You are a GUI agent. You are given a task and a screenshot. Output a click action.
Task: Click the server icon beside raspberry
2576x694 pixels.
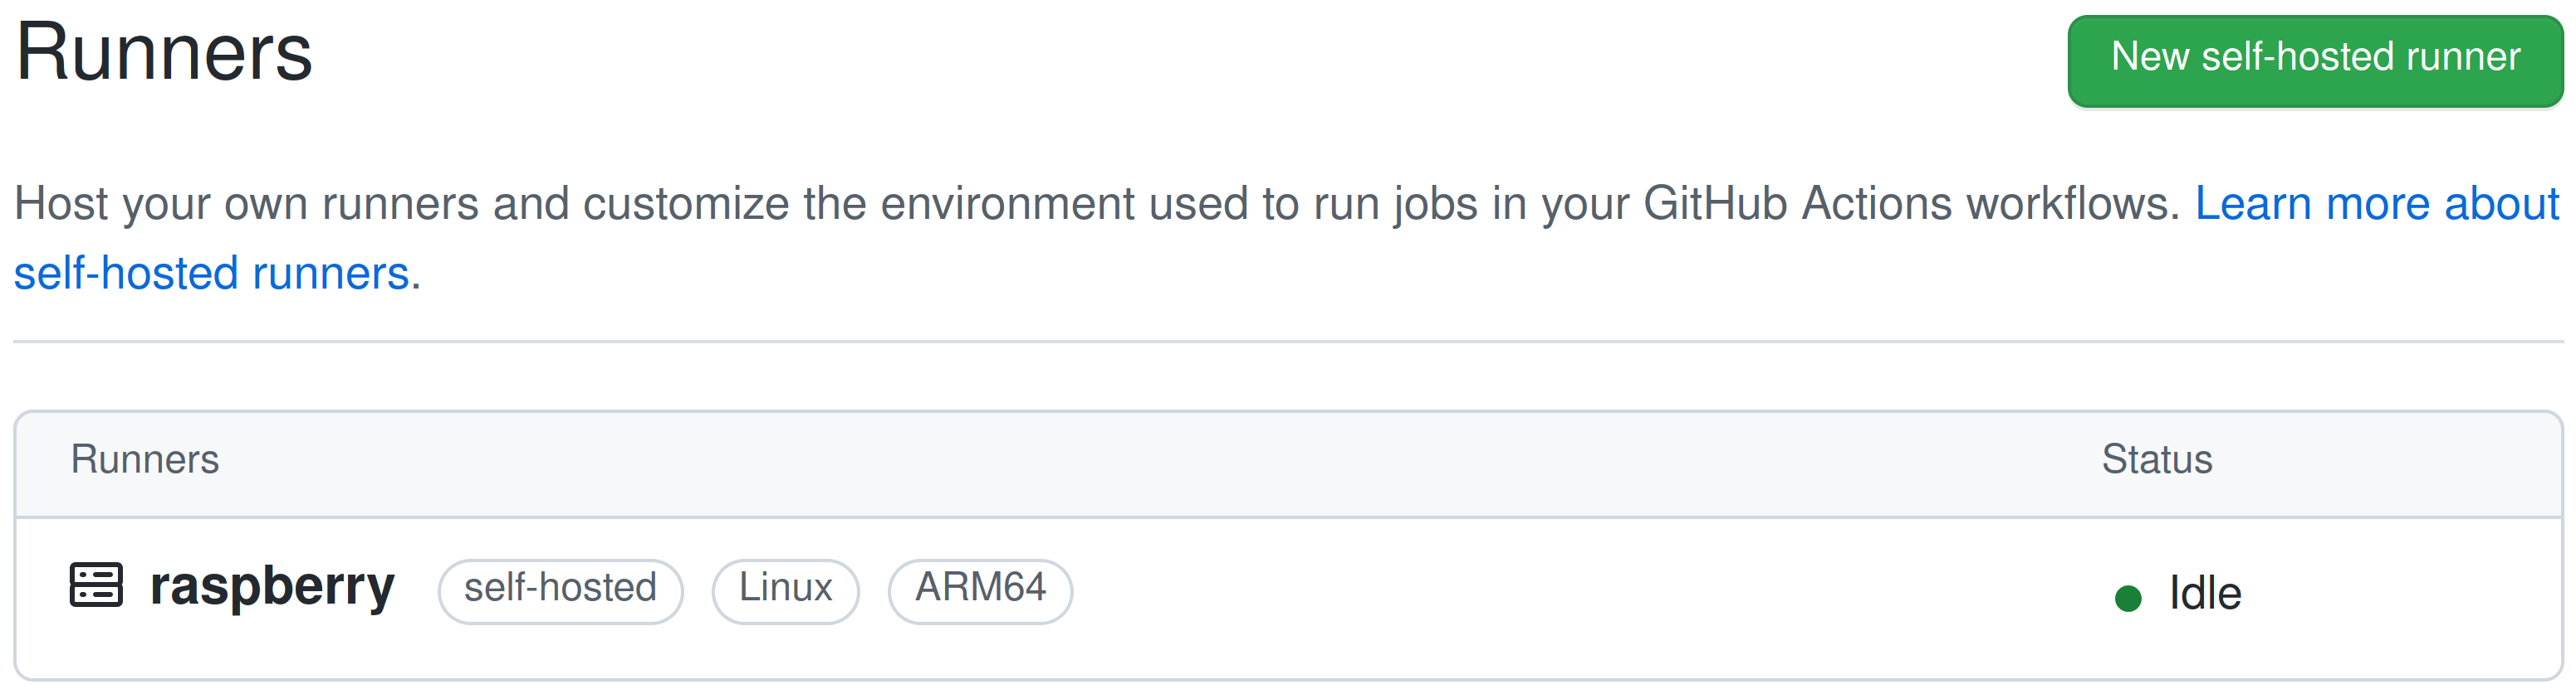coord(96,585)
